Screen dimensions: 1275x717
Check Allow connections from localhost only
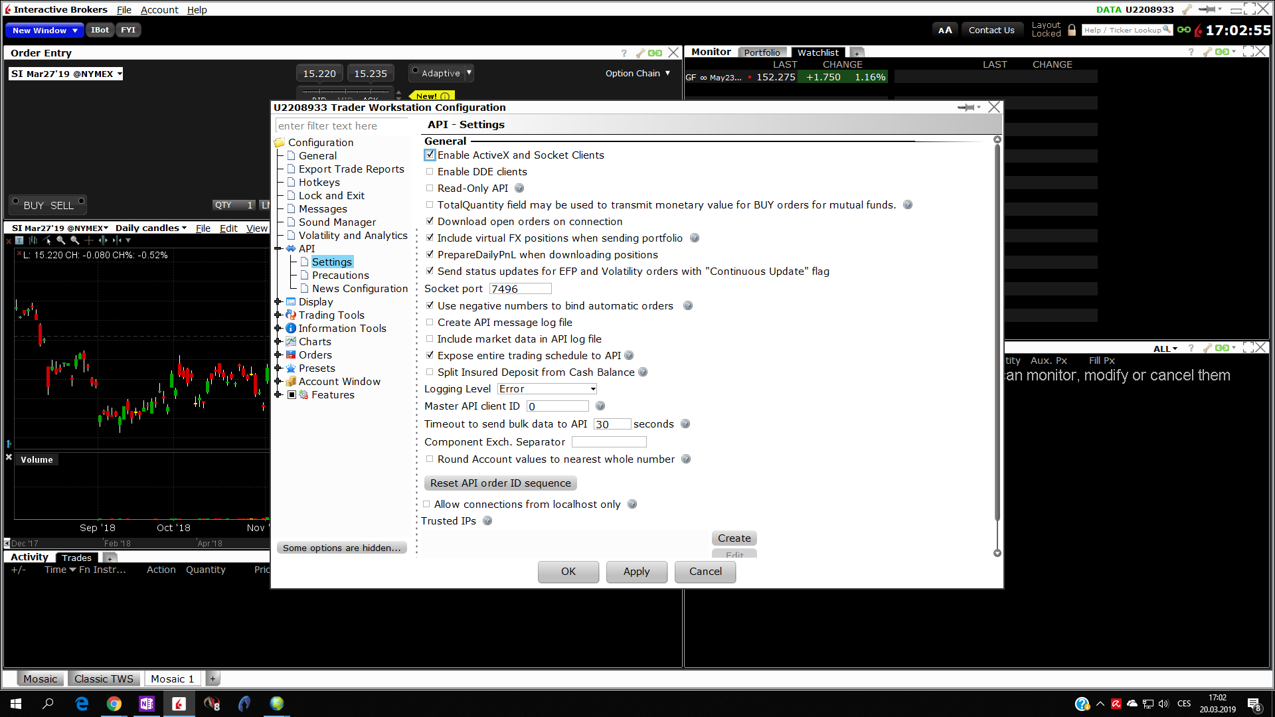coord(426,505)
